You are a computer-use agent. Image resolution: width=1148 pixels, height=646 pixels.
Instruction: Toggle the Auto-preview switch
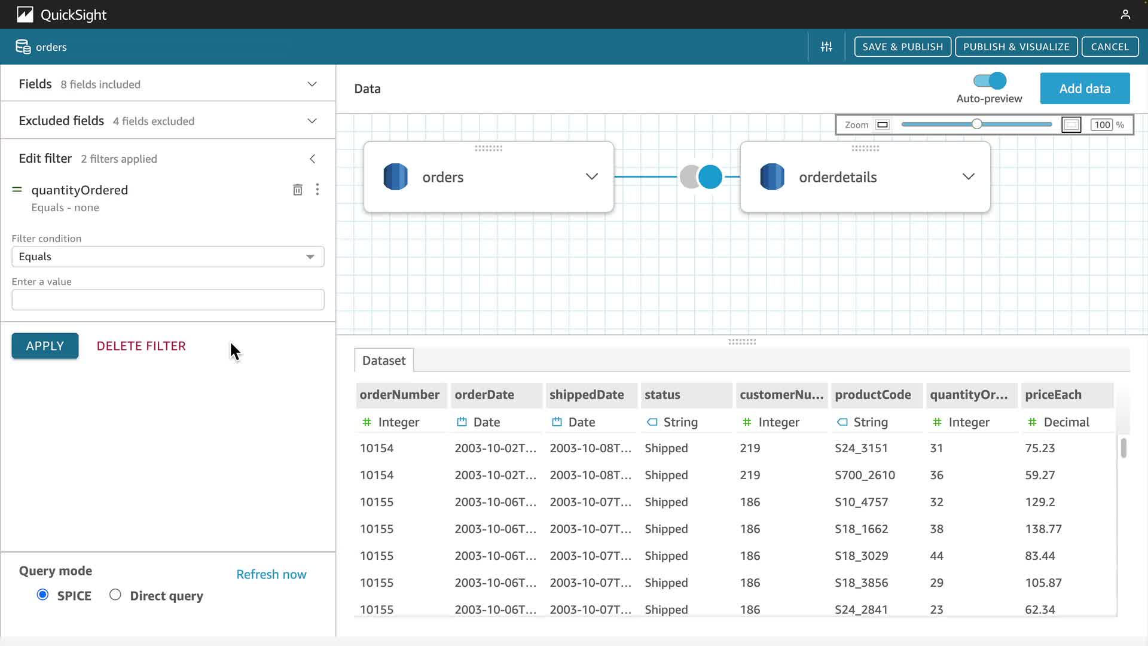coord(990,81)
